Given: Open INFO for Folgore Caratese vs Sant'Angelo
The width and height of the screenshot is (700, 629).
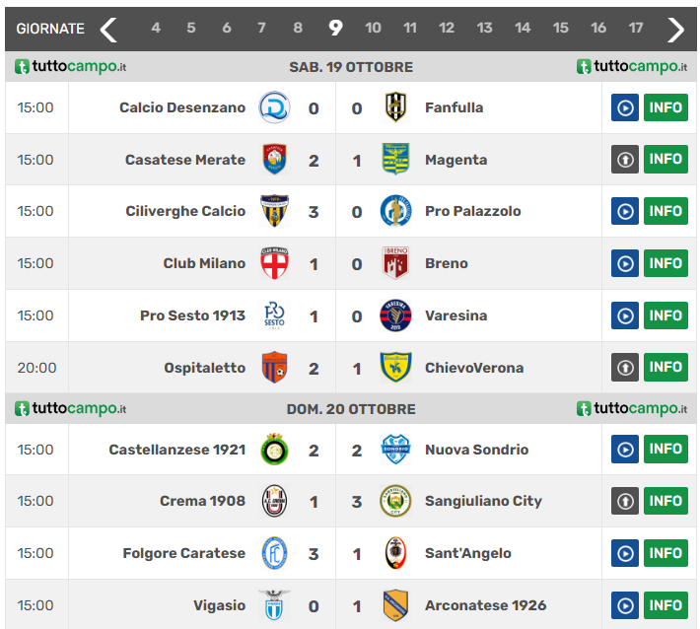Looking at the screenshot, I should click(665, 553).
